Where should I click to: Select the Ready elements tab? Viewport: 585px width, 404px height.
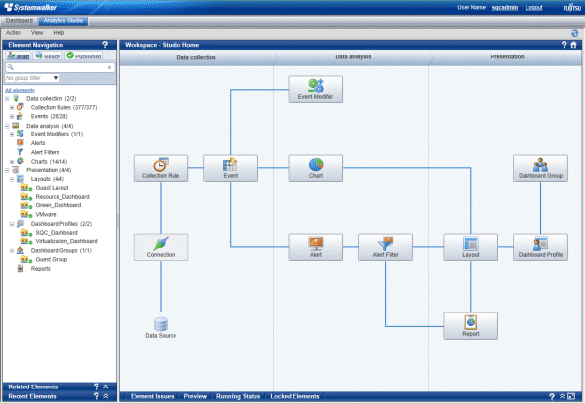click(48, 55)
